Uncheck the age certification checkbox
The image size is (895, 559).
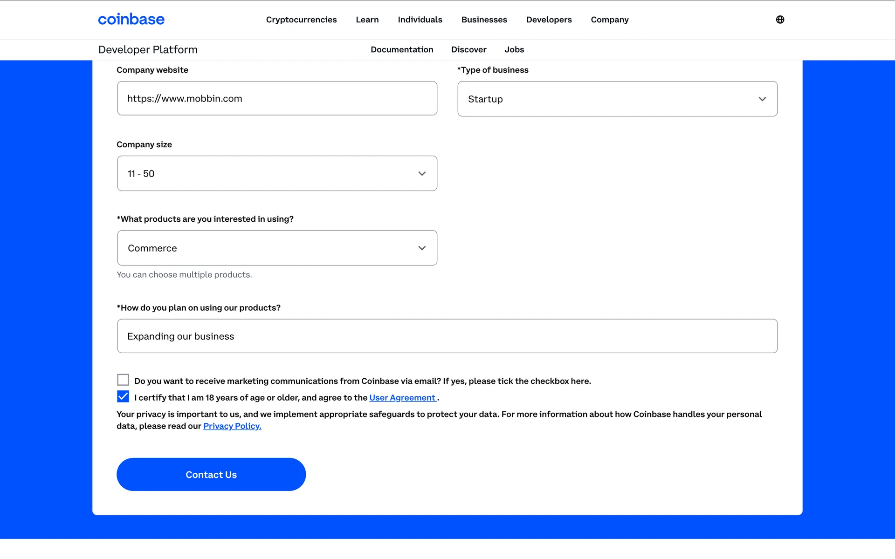(x=123, y=396)
